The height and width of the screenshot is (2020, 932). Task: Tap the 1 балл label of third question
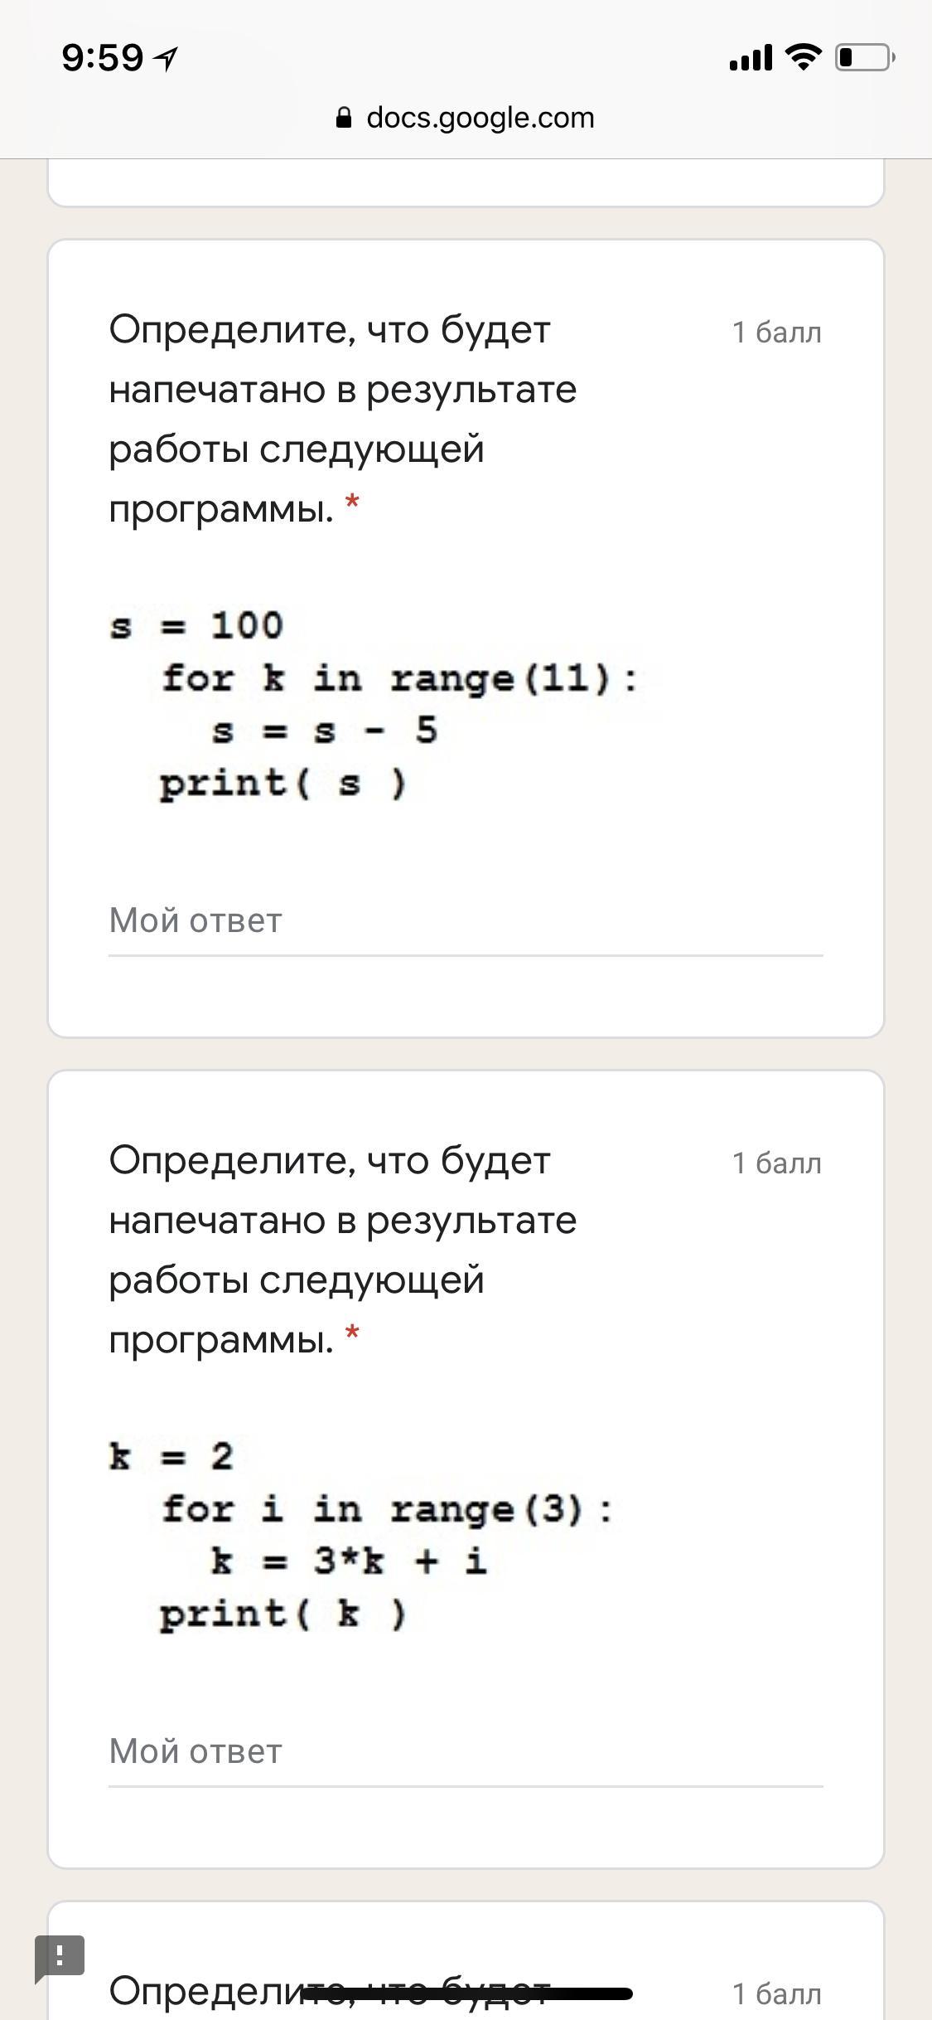click(777, 1994)
